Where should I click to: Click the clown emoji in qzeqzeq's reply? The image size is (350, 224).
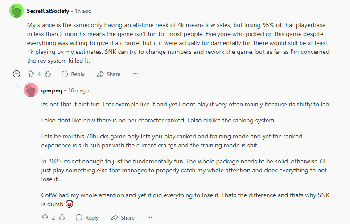(69, 204)
